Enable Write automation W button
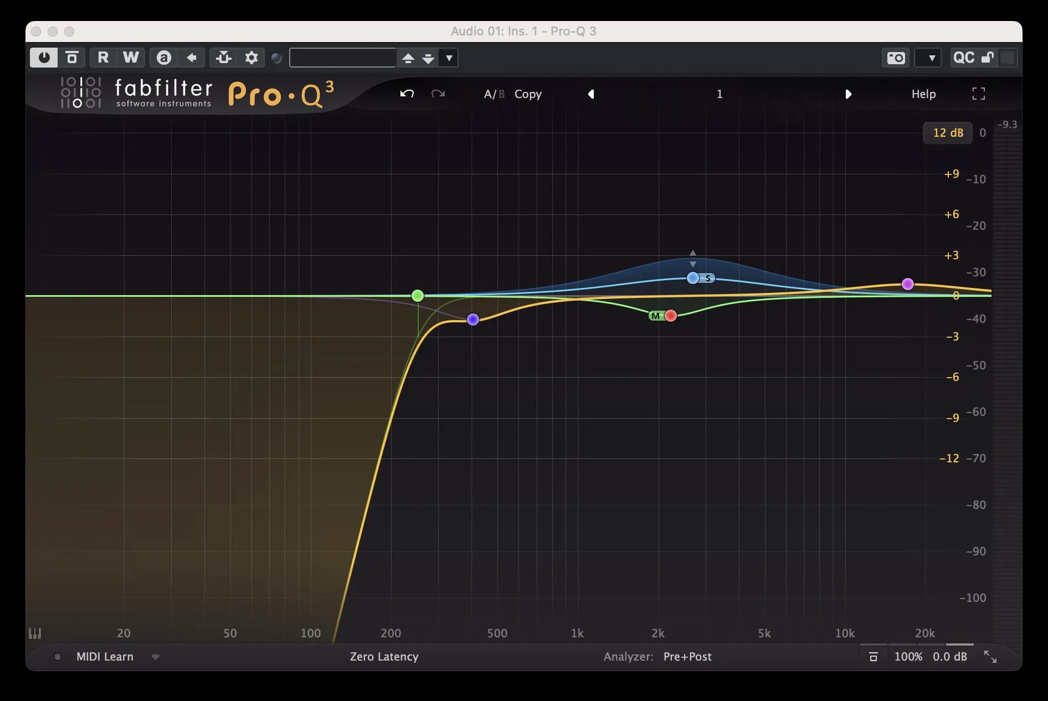 pyautogui.click(x=131, y=58)
